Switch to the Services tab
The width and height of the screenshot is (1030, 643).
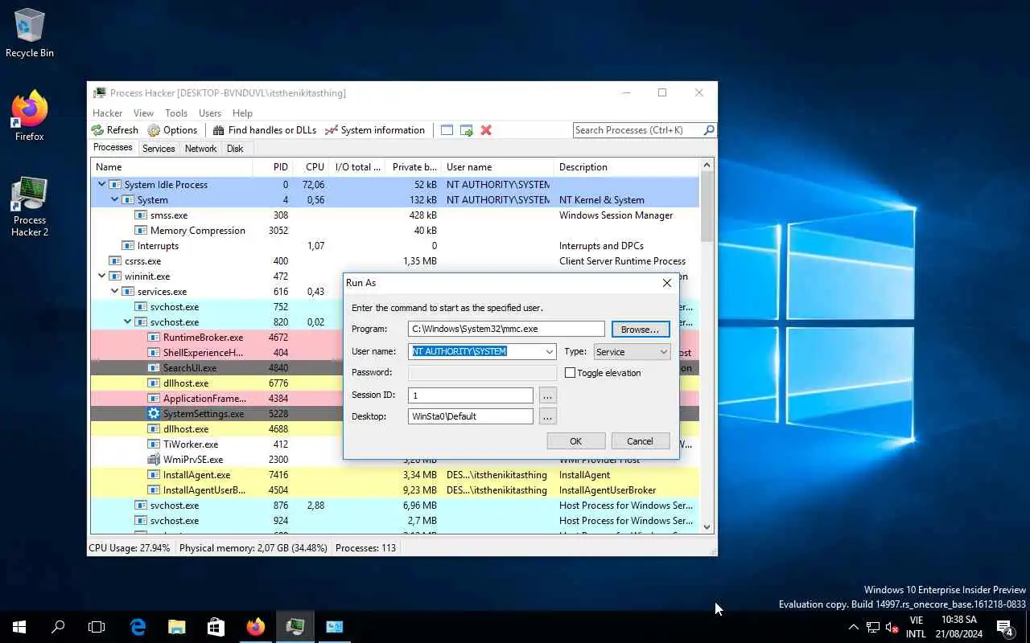coord(159,149)
